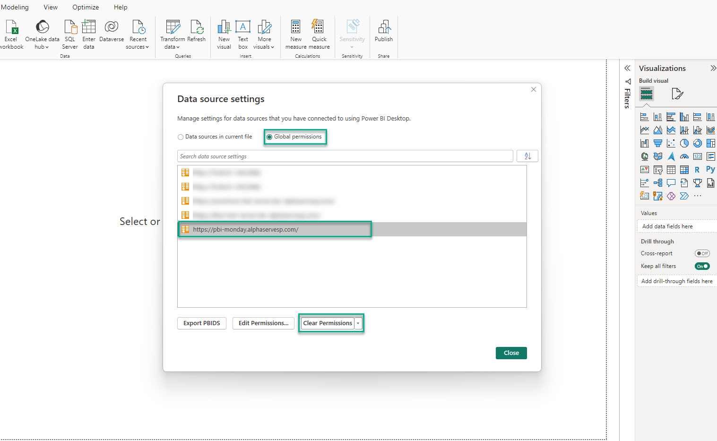Turn on the Cross-report toggle

pyautogui.click(x=702, y=253)
